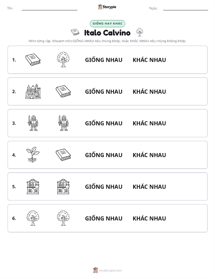215x279 pixels.
Task: Click the left building in row 5
Action: coord(33,187)
